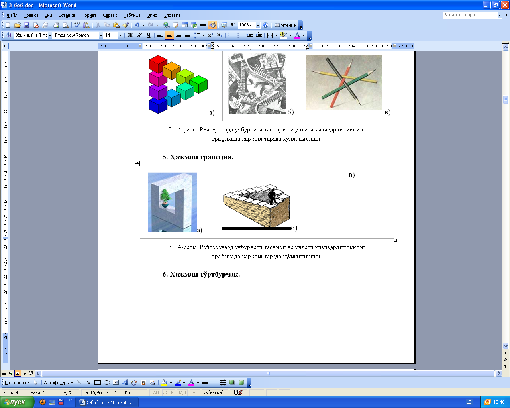Open the Правка menu
The image size is (510, 408).
[x=31, y=15]
